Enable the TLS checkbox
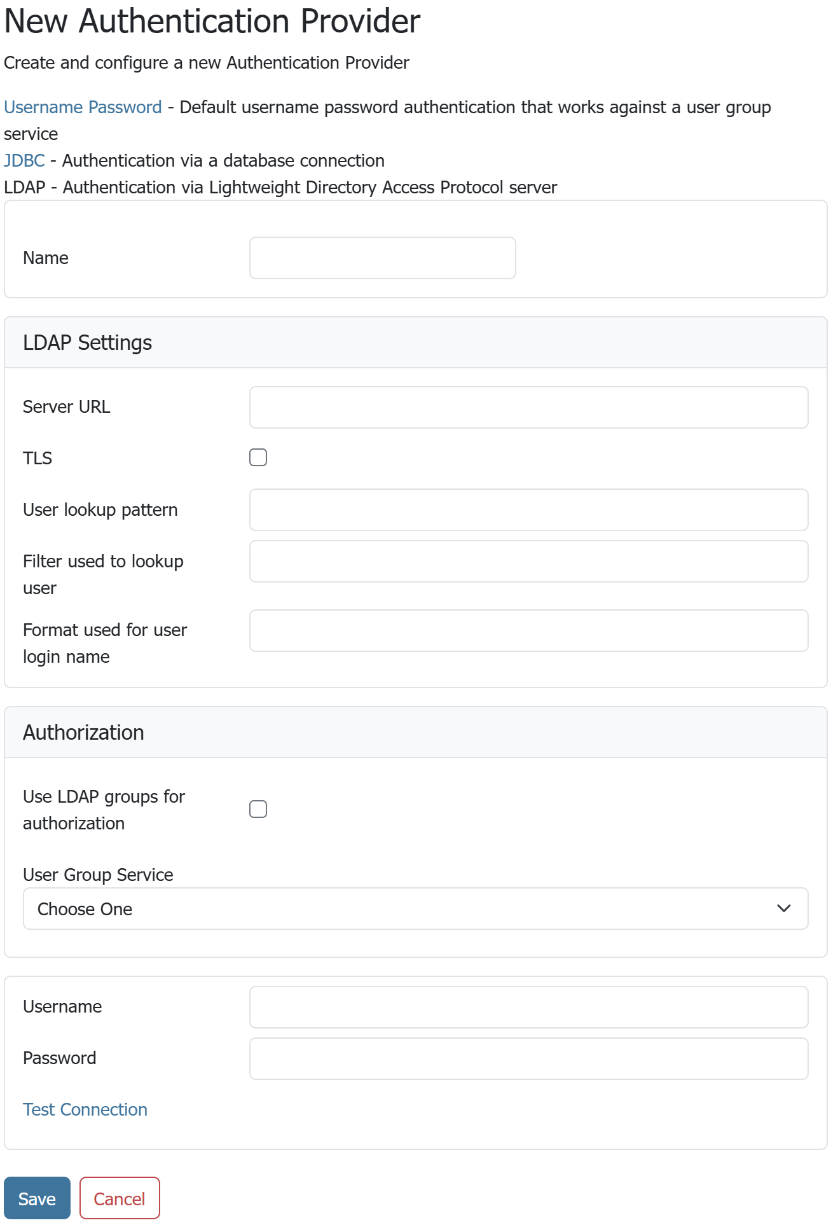Screen dimensions: 831x1225 tap(258, 457)
